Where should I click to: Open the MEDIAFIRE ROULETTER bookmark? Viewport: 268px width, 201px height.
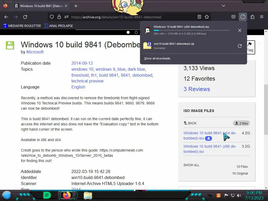(22, 26)
